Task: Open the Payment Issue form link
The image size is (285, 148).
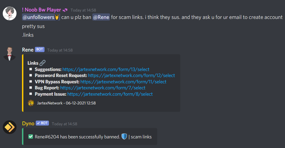Action: (x=110, y=94)
